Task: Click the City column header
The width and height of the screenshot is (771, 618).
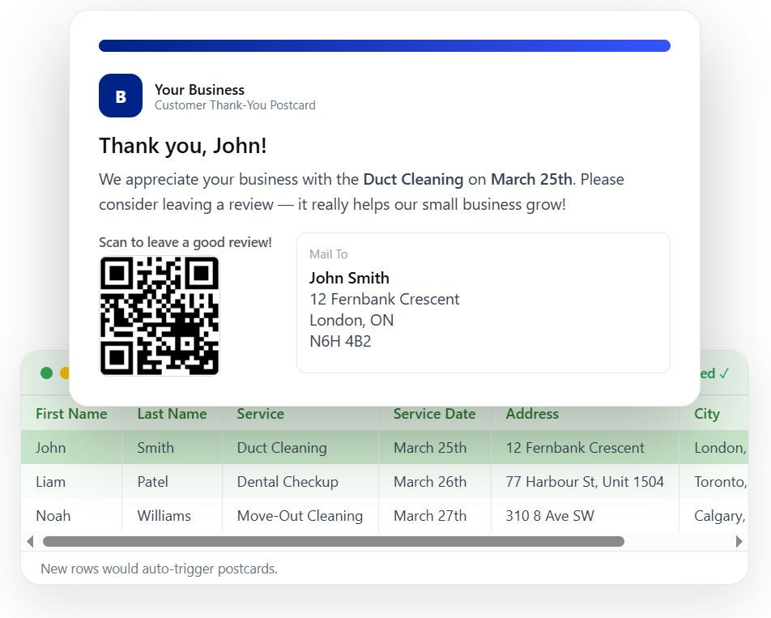Action: pyautogui.click(x=706, y=414)
